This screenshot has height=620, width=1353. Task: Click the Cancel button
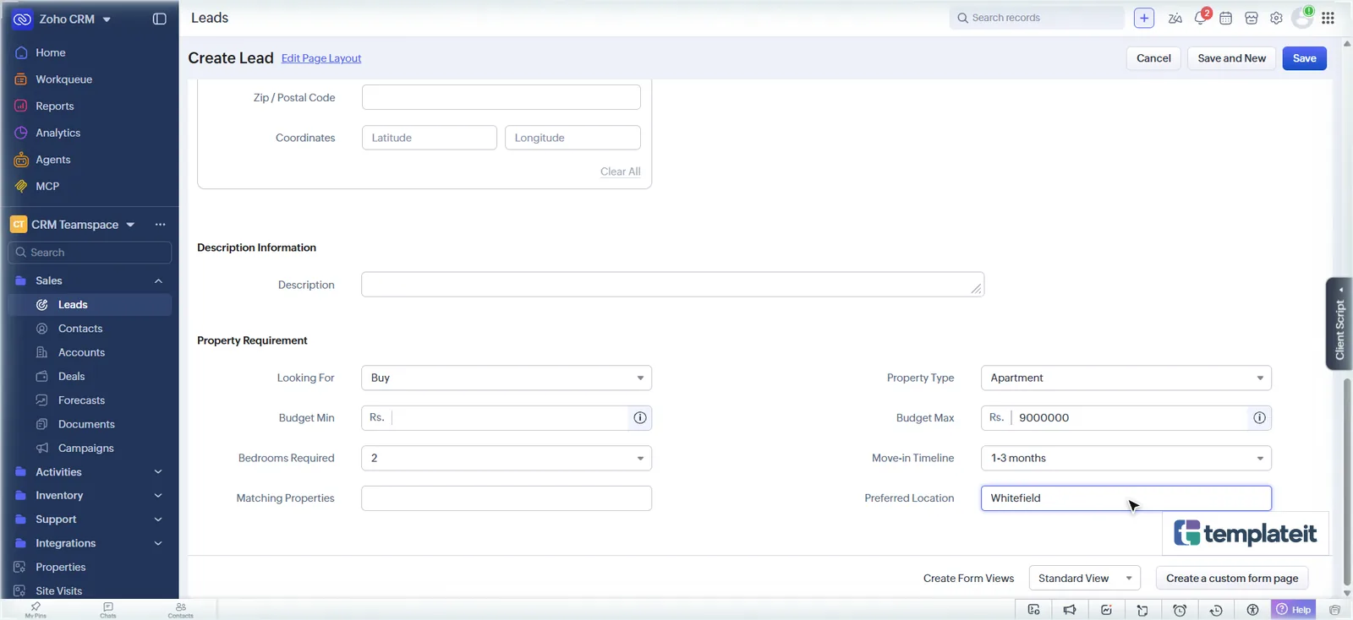[x=1153, y=58]
